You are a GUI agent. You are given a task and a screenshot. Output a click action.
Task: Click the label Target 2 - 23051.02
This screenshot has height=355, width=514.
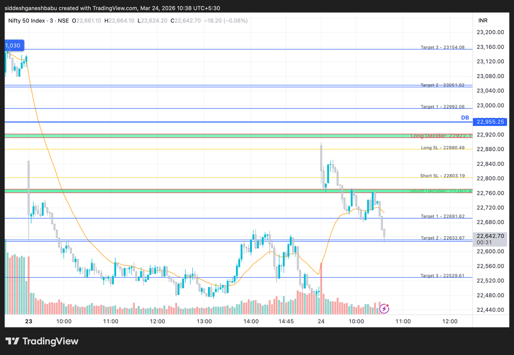442,85
